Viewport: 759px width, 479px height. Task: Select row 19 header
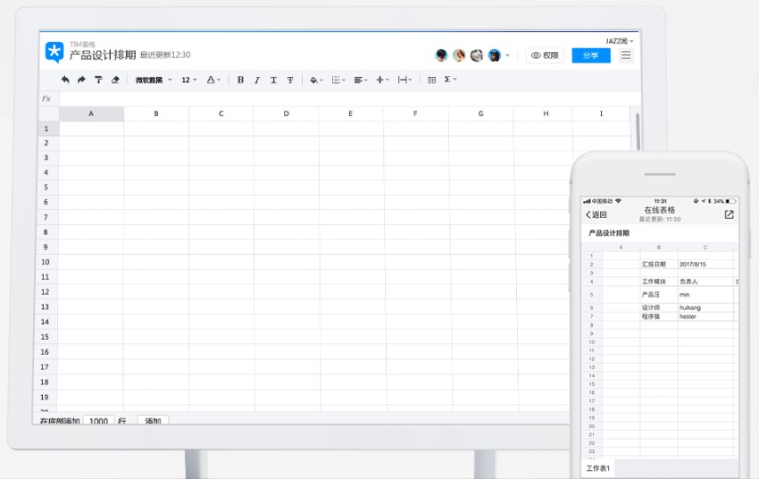[x=45, y=397]
